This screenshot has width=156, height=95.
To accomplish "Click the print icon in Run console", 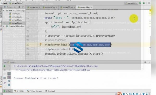I will (x=9, y=81).
